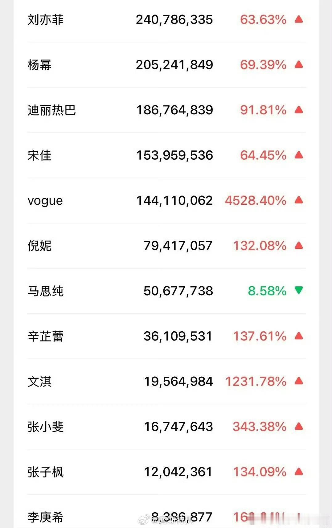Image resolution: width=332 pixels, height=528 pixels.
Task: Select the 李庚希 row name
Action: (45, 517)
